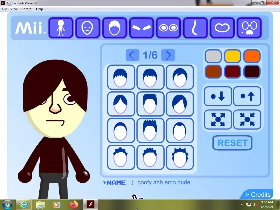280x210 pixels.
Task: Select side-swept hairstyle in top row
Action: point(180,77)
